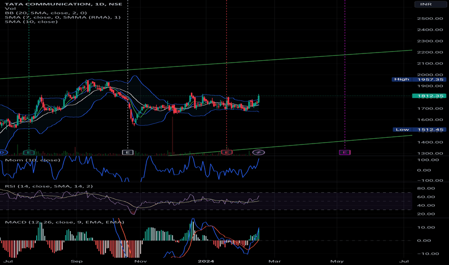Click the lightning bolt event icon
This screenshot has height=265, width=449.
(259, 152)
